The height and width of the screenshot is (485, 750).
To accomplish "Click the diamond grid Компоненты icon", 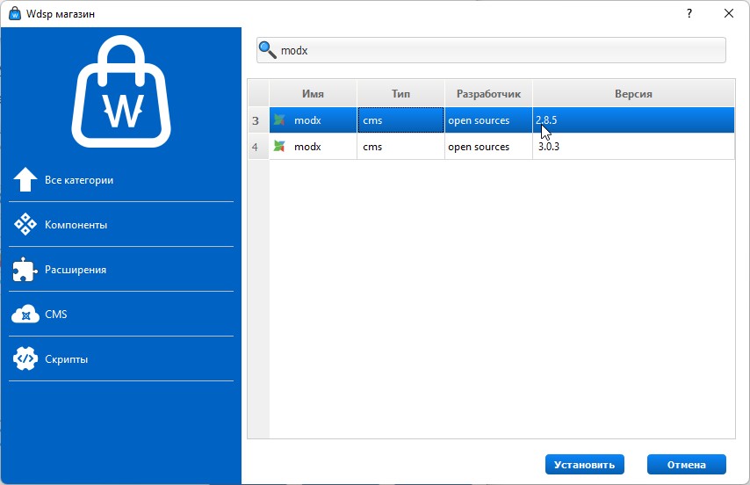I will coord(25,224).
